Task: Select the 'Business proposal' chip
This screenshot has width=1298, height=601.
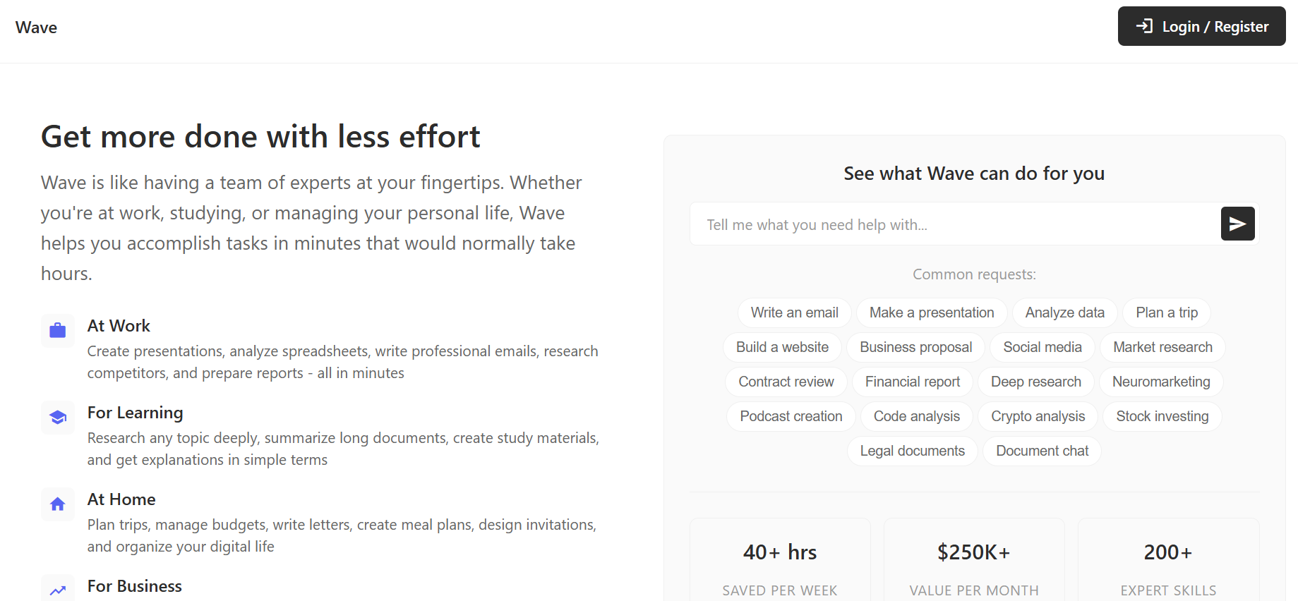Action: [915, 347]
